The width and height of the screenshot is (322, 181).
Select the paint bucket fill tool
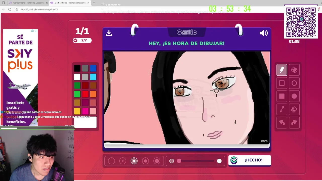click(294, 109)
